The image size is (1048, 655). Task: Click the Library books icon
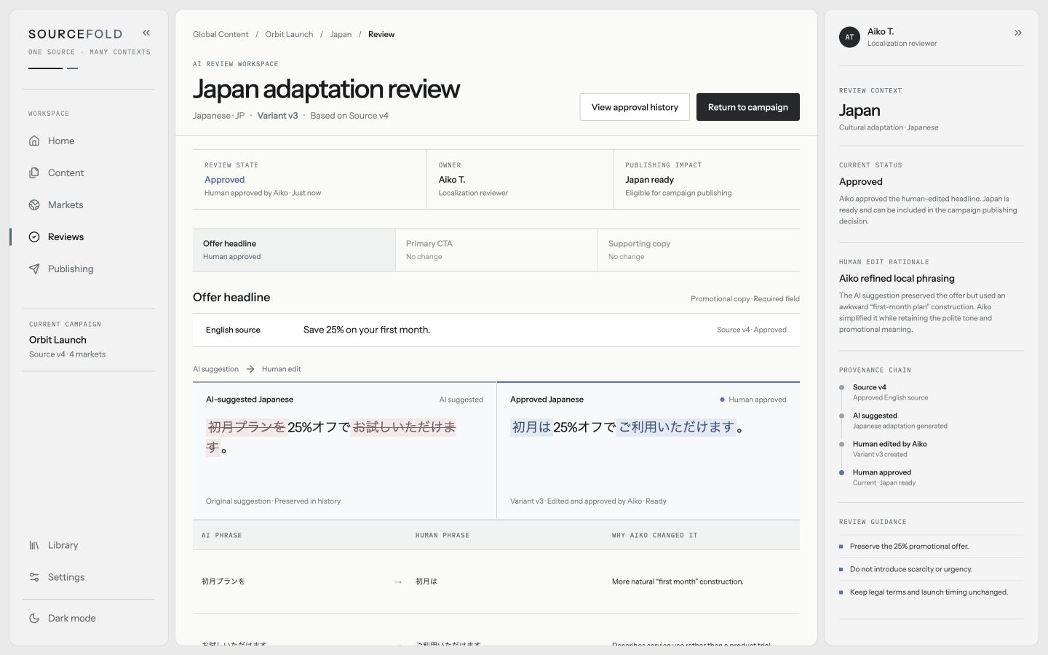click(34, 545)
